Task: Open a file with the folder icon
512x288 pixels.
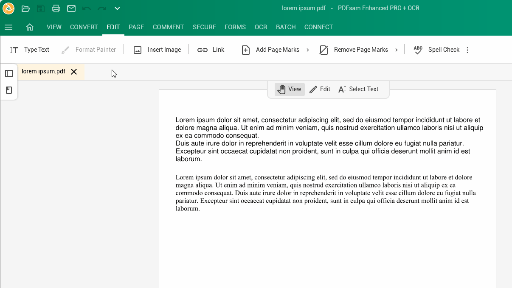Action: click(25, 8)
